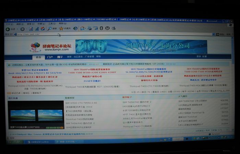Viewport: 240px width, 154px height.
Task: Open the 编辑(E) menu
Action: [20, 24]
